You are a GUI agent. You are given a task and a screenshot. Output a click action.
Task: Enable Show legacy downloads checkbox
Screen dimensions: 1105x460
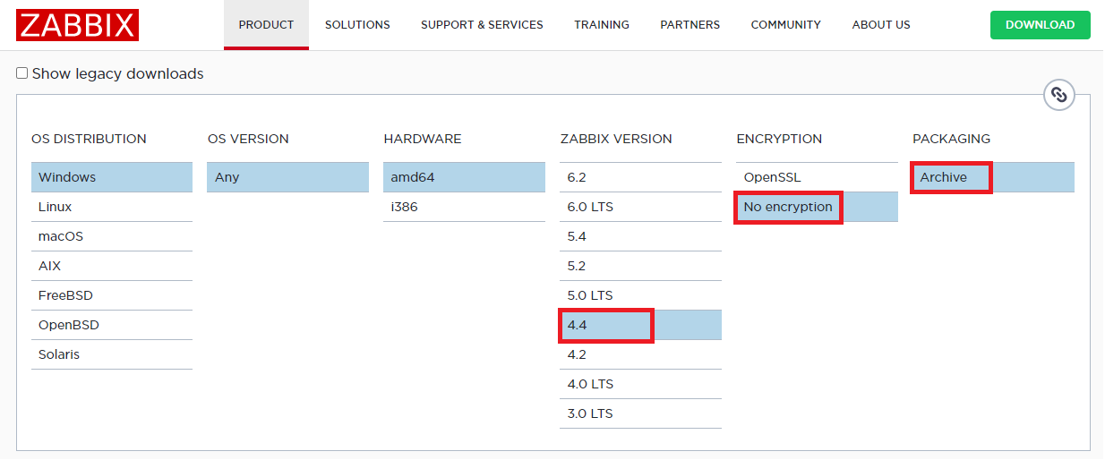[22, 73]
